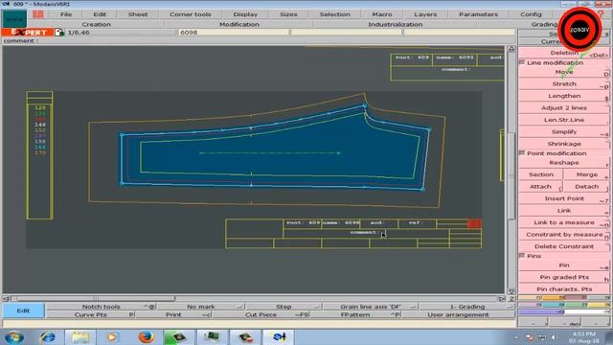Switch to the Industrialization tab
The width and height of the screenshot is (613, 345).
coord(395,24)
